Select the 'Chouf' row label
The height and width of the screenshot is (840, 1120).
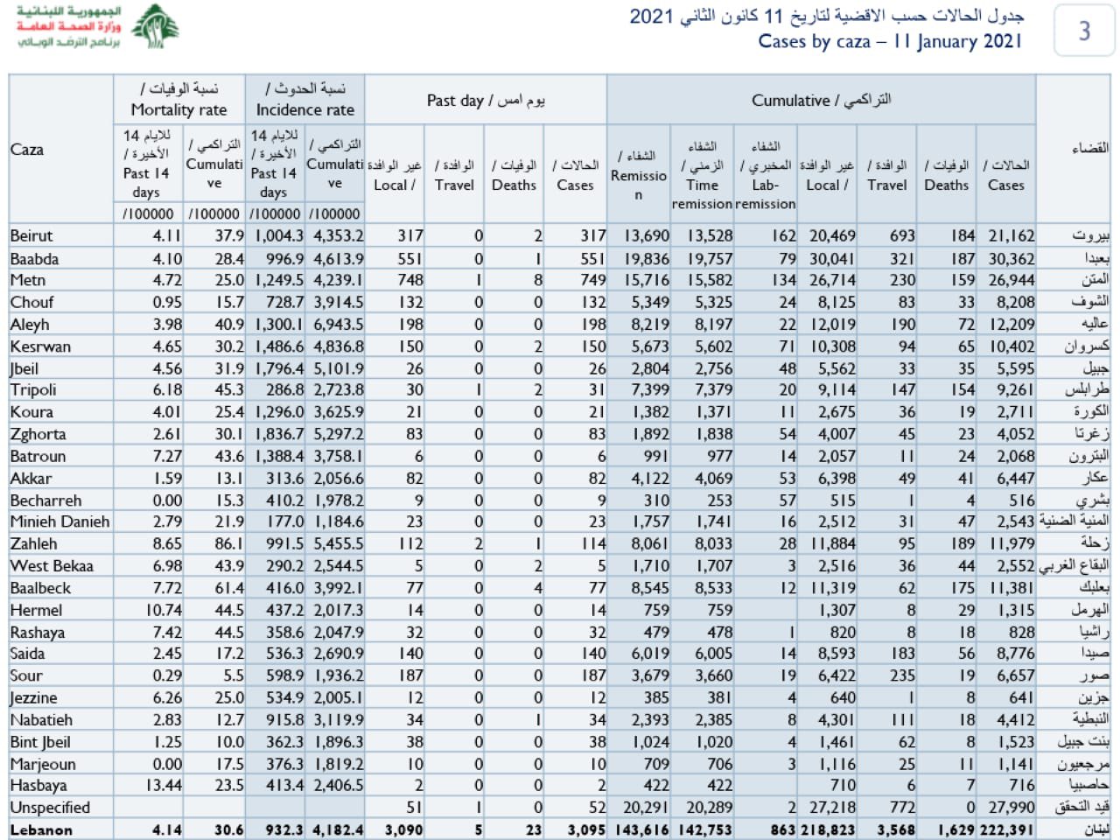coord(32,302)
